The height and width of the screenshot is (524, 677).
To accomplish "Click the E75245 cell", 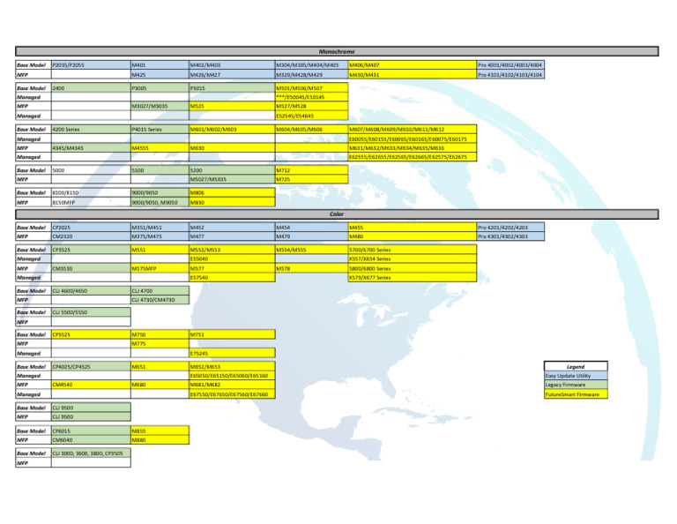I will coord(233,354).
